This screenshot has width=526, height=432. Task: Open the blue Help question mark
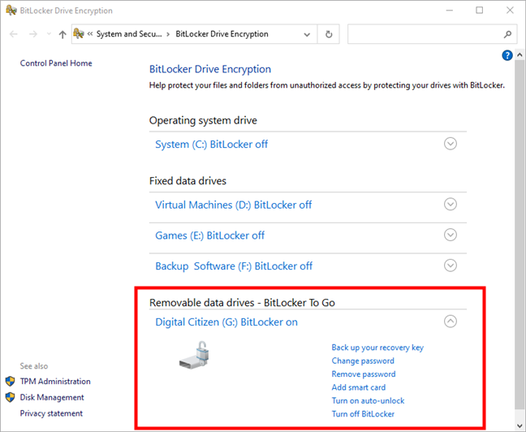pos(507,55)
